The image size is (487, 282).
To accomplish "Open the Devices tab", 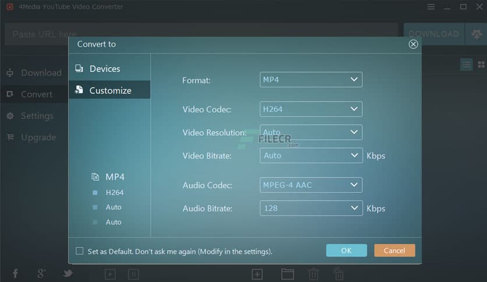I will 110,69.
